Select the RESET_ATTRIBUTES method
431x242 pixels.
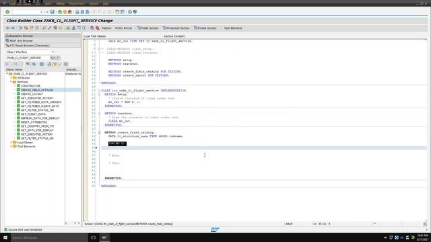(x=34, y=122)
